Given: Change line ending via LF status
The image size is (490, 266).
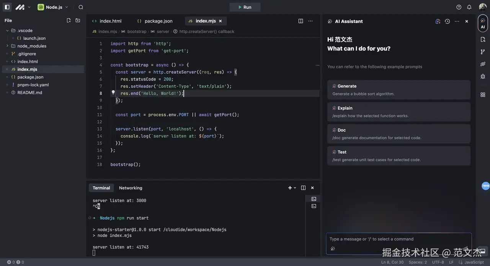Looking at the screenshot, I should (451, 262).
